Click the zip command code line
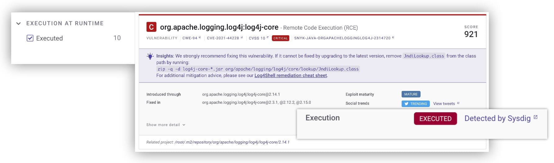The image size is (554, 163). (258, 69)
